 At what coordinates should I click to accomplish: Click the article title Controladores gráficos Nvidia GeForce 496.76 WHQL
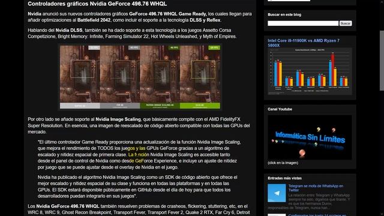click(x=97, y=4)
